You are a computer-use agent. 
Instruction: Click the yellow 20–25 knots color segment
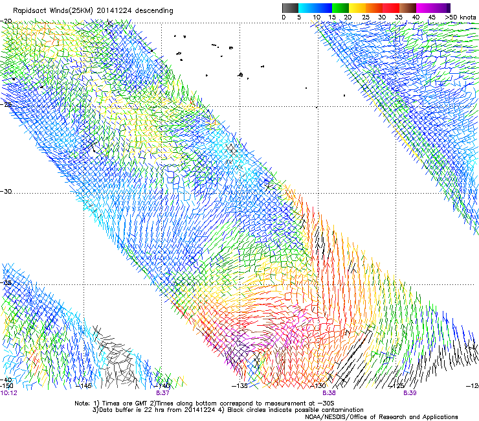tap(357, 8)
